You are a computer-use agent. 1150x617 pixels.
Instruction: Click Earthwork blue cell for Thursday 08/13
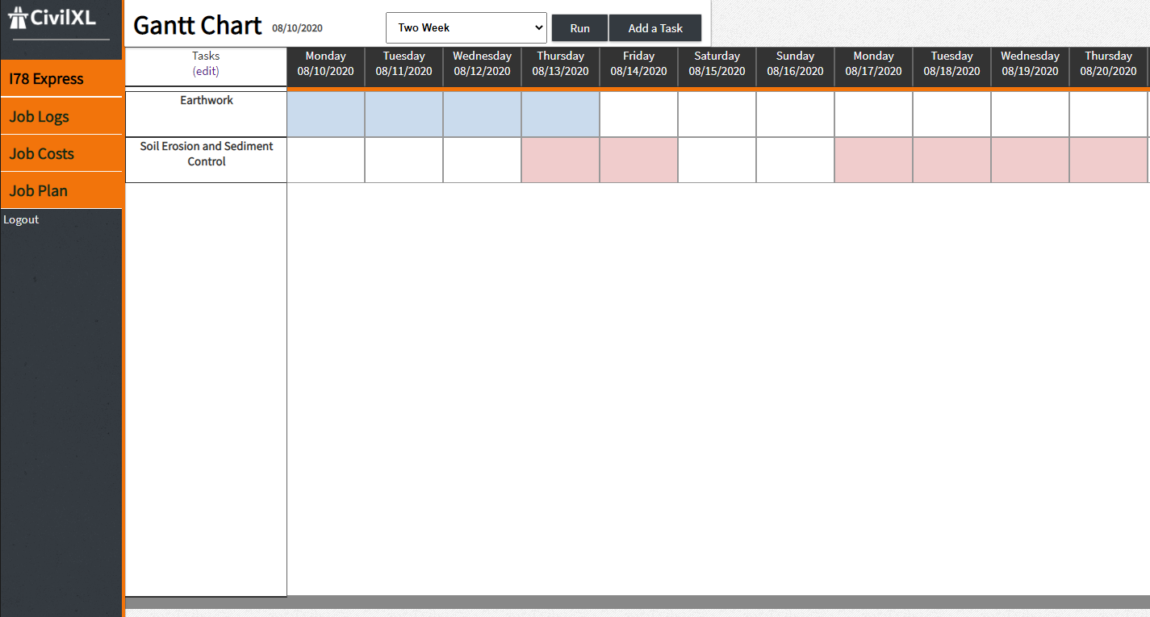pyautogui.click(x=560, y=115)
